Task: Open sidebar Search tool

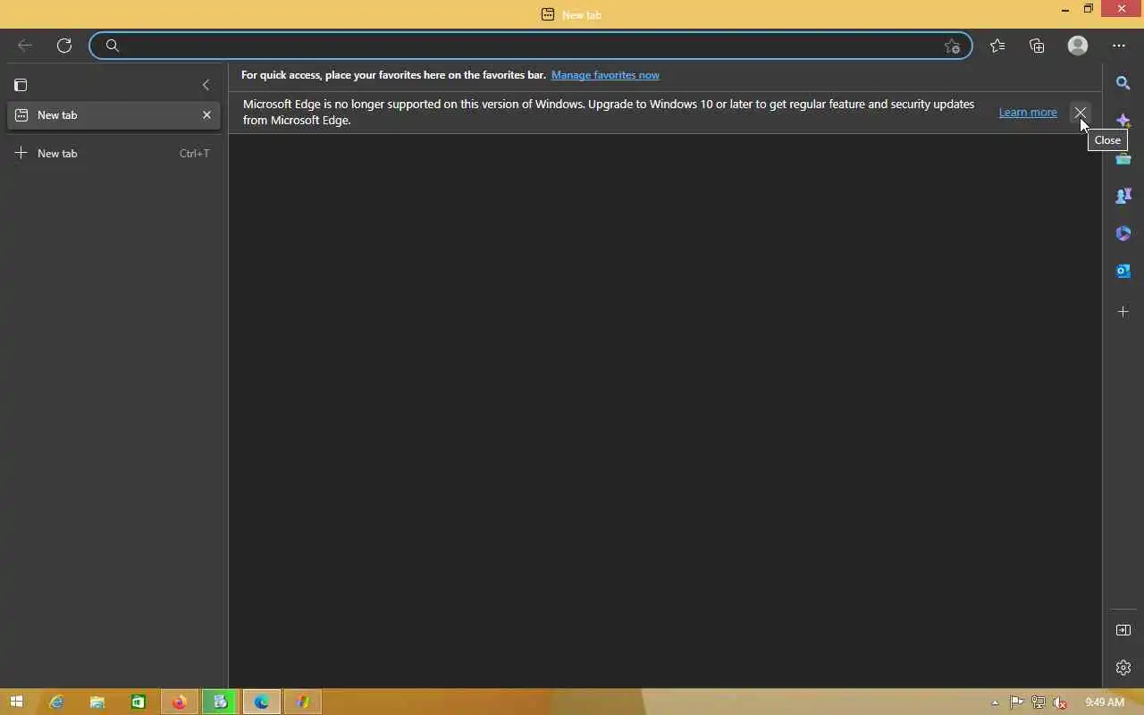Action: pyautogui.click(x=1123, y=83)
